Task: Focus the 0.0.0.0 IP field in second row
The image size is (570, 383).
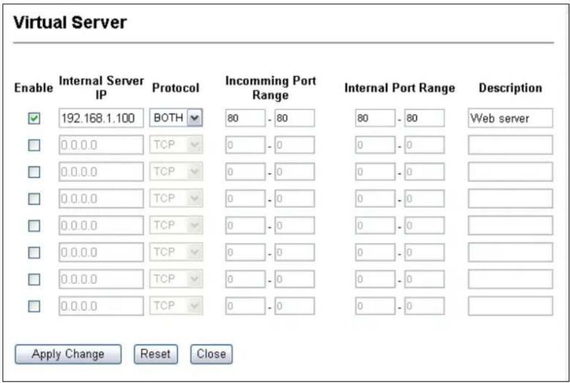Action: tap(101, 145)
